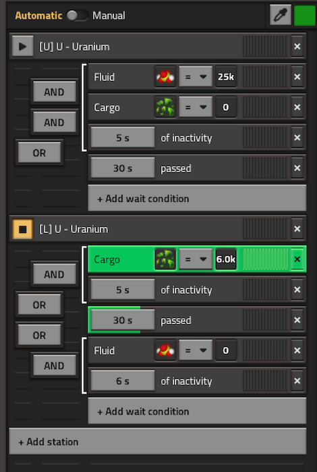Open comparator dropdown for Cargo 6.0k condition
Image resolution: width=317 pixels, height=472 pixels.
pyautogui.click(x=196, y=259)
